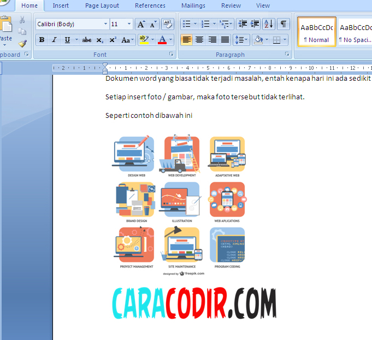Screen dimensions: 372x340
Task: Decrease paragraph indent
Action: [242, 24]
